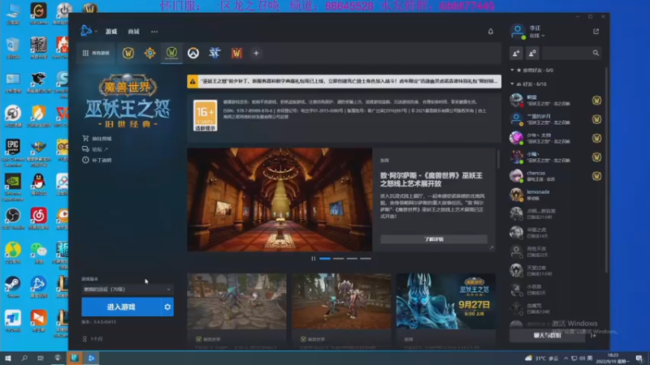This screenshot has width=650, height=365.
Task: Show all games grid view
Action: click(x=96, y=53)
